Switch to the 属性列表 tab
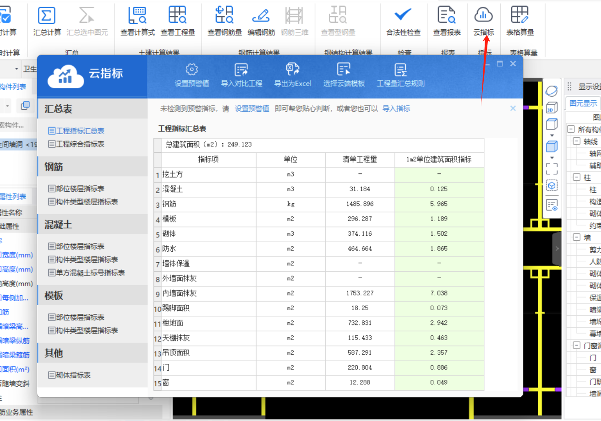Screen dimensions: 601x421 pyautogui.click(x=12, y=197)
